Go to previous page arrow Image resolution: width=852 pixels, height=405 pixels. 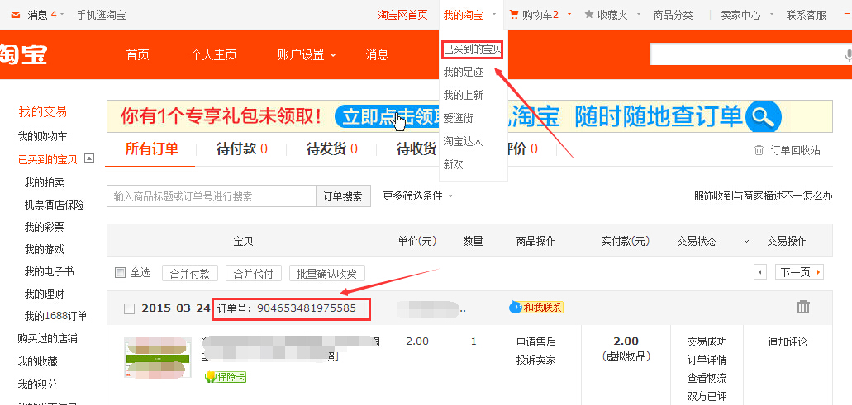[761, 272]
